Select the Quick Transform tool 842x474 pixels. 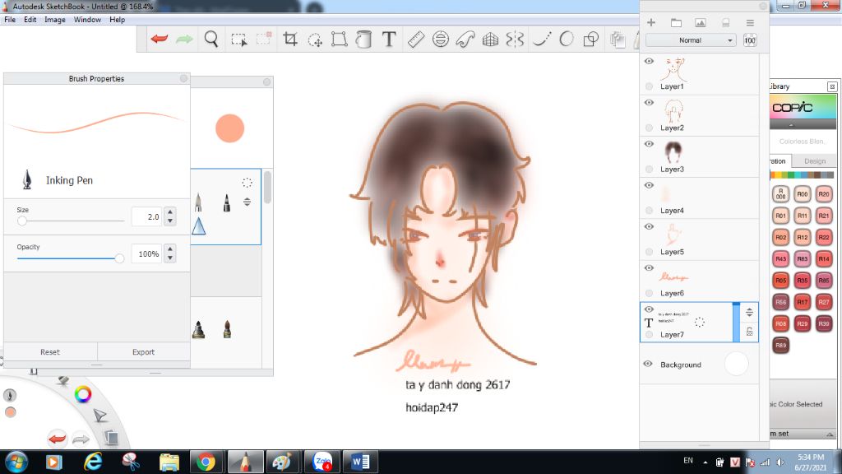coord(315,39)
